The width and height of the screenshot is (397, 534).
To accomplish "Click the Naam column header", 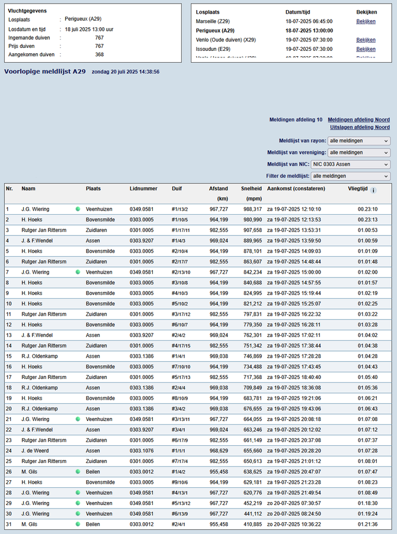I will 28,188.
